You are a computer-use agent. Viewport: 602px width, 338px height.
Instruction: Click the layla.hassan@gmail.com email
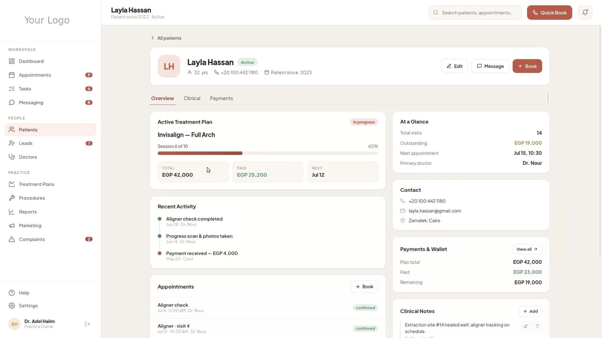tap(435, 211)
